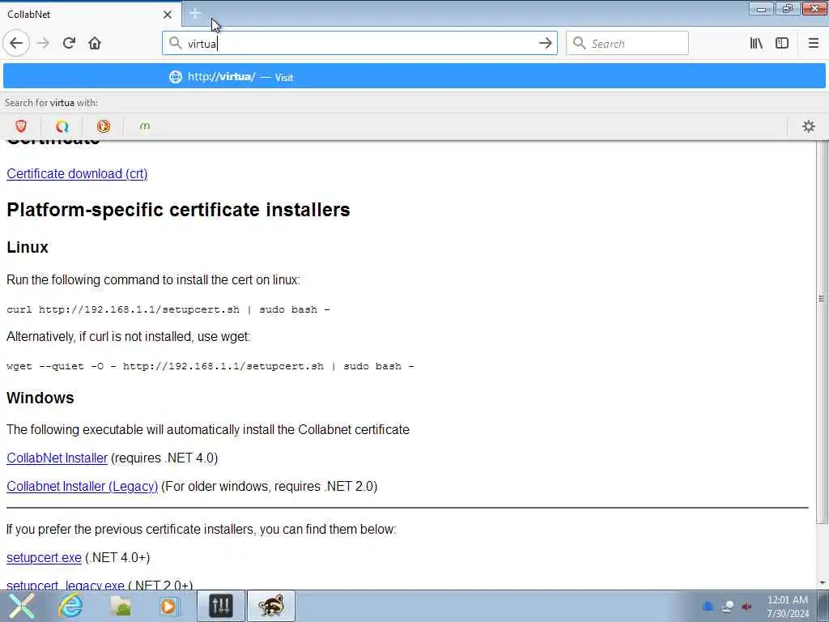Download setupcert.exe link
The width and height of the screenshot is (829, 622).
(44, 557)
